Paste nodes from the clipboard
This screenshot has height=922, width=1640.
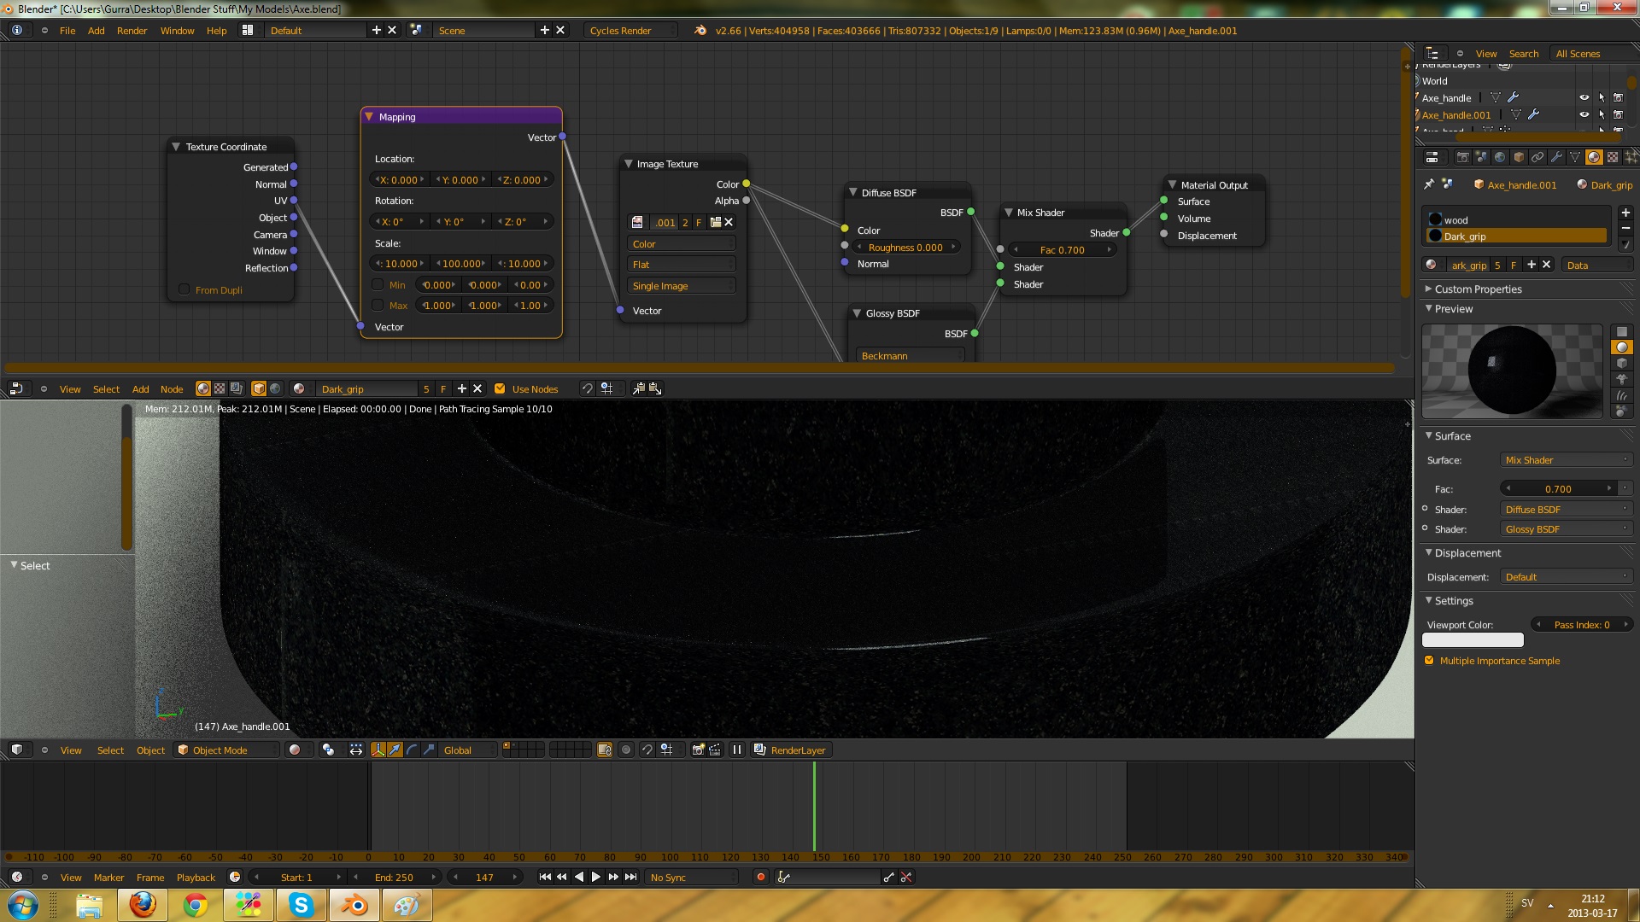pyautogui.click(x=655, y=388)
